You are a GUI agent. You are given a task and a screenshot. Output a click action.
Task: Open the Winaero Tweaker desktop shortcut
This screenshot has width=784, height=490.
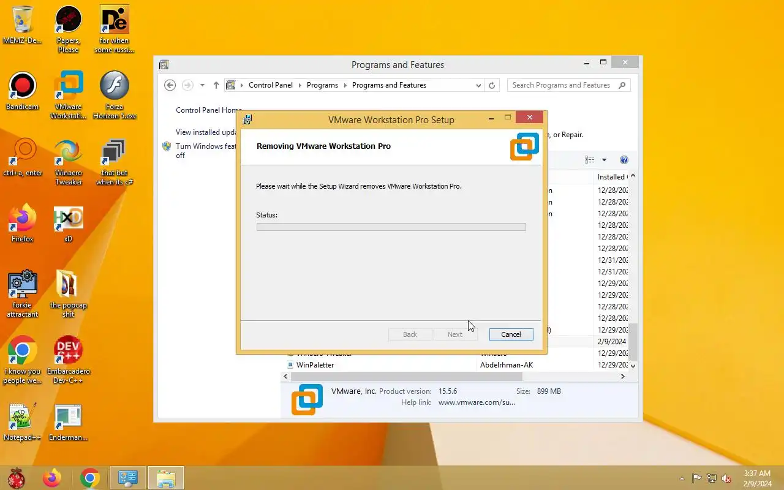(x=68, y=162)
